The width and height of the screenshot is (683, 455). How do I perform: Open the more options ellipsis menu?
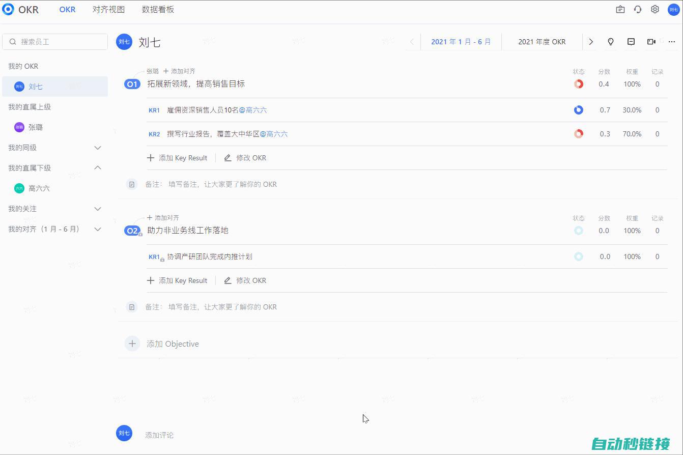pos(672,42)
